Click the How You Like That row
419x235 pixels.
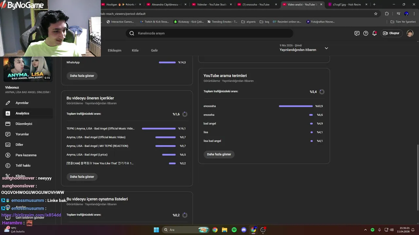(x=126, y=163)
